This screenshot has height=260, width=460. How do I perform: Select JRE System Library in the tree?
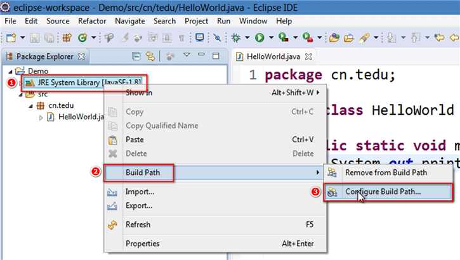point(84,82)
